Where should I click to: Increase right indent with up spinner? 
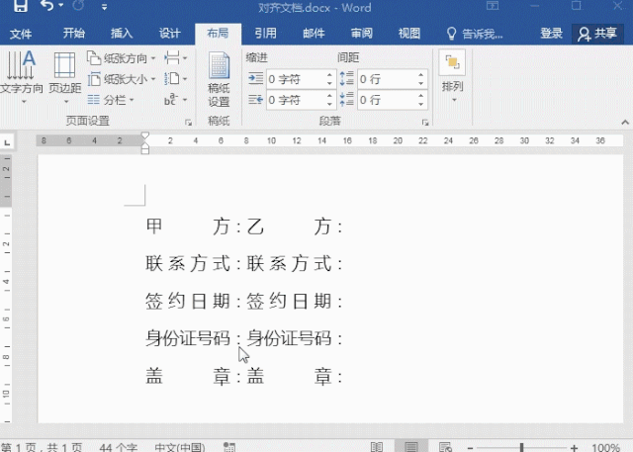click(329, 95)
